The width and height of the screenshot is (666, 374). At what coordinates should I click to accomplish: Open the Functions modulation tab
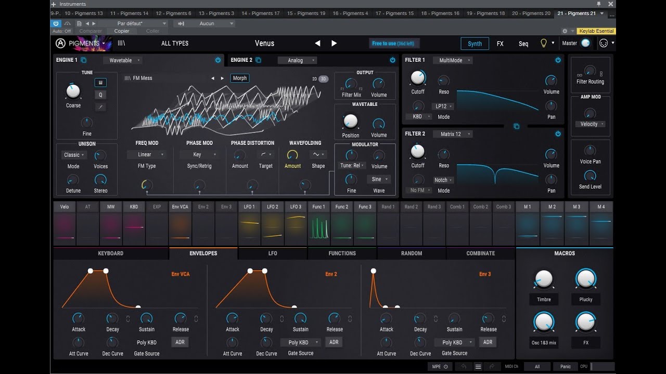coord(342,253)
